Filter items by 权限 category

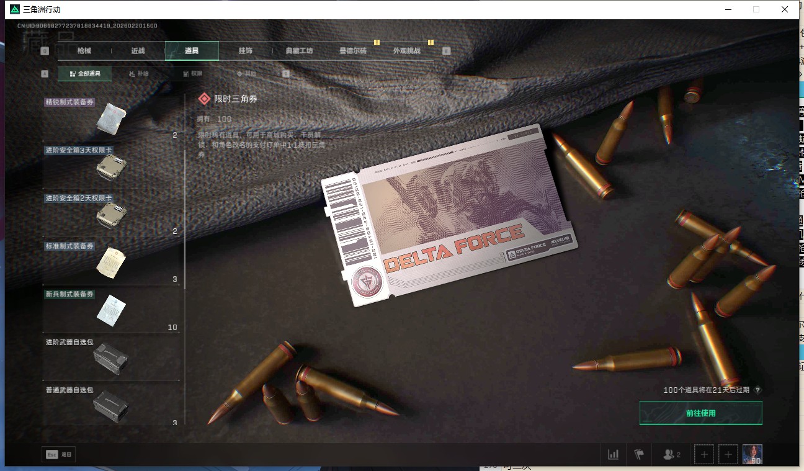(193, 73)
